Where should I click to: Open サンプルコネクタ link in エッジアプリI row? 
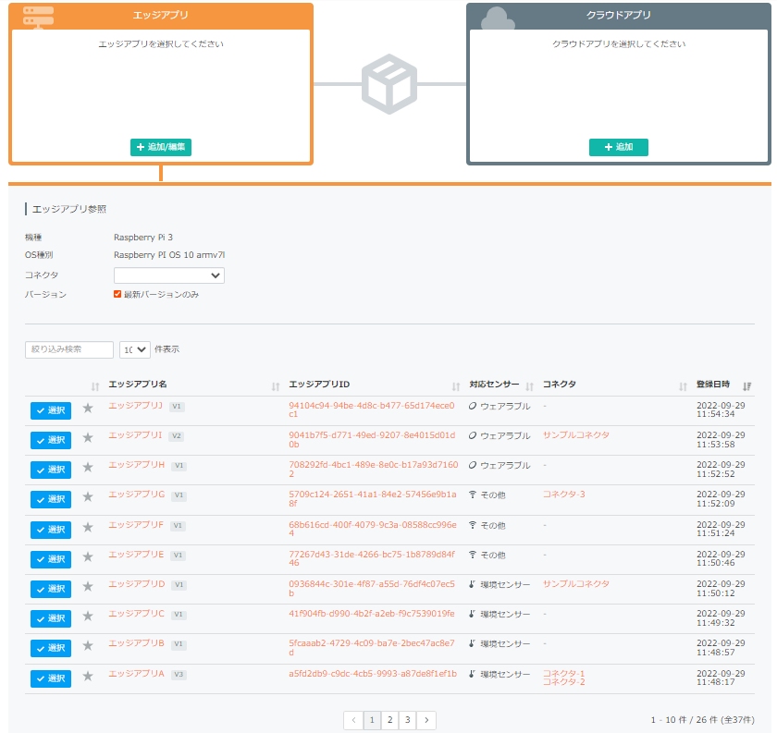click(575, 434)
